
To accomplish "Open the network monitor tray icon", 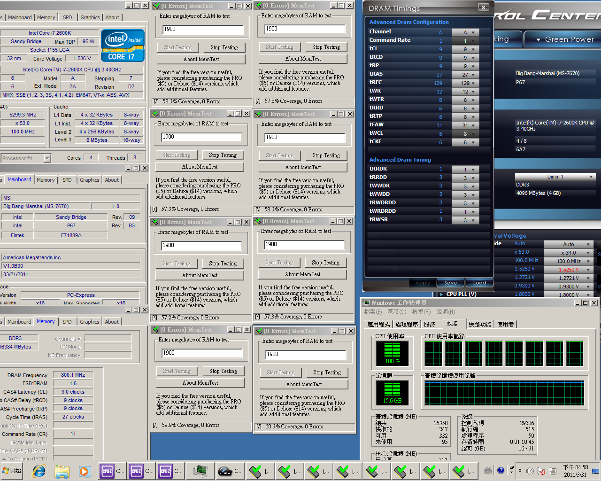I will (x=553, y=471).
